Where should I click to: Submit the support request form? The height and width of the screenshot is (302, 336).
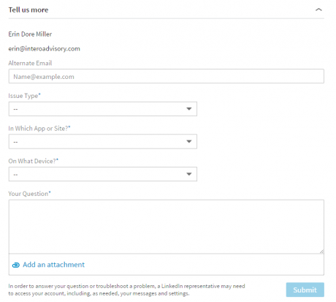(x=305, y=290)
